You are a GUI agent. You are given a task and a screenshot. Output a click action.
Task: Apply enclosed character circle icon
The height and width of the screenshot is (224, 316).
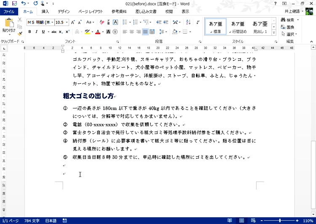115,32
